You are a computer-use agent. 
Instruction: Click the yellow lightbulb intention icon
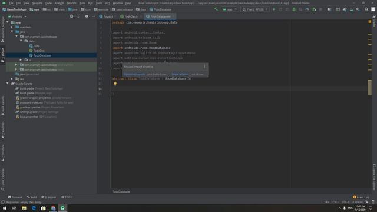pyautogui.click(x=115, y=84)
